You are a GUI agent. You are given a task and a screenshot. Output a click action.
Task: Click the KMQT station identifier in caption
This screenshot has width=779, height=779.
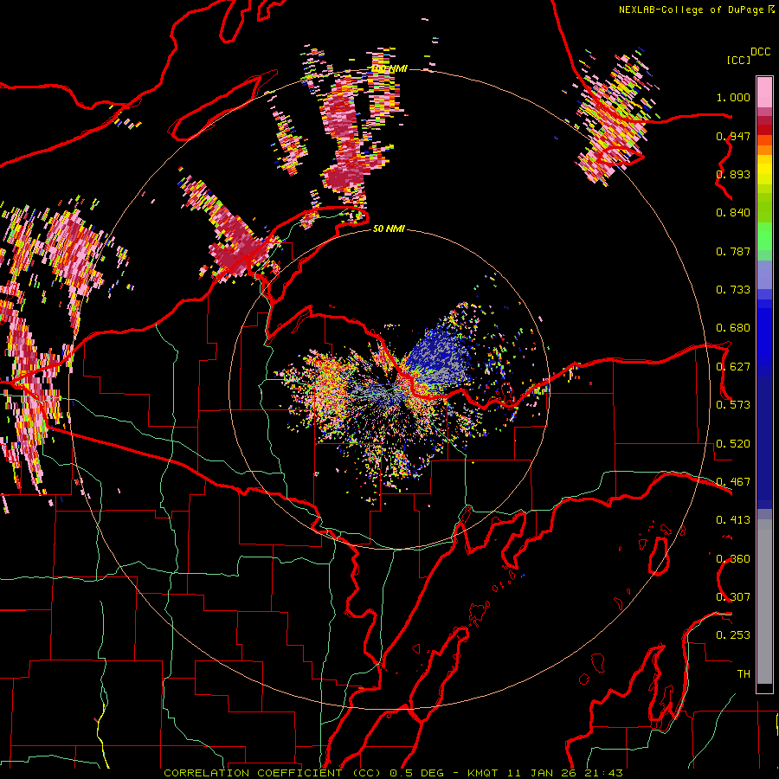[482, 773]
